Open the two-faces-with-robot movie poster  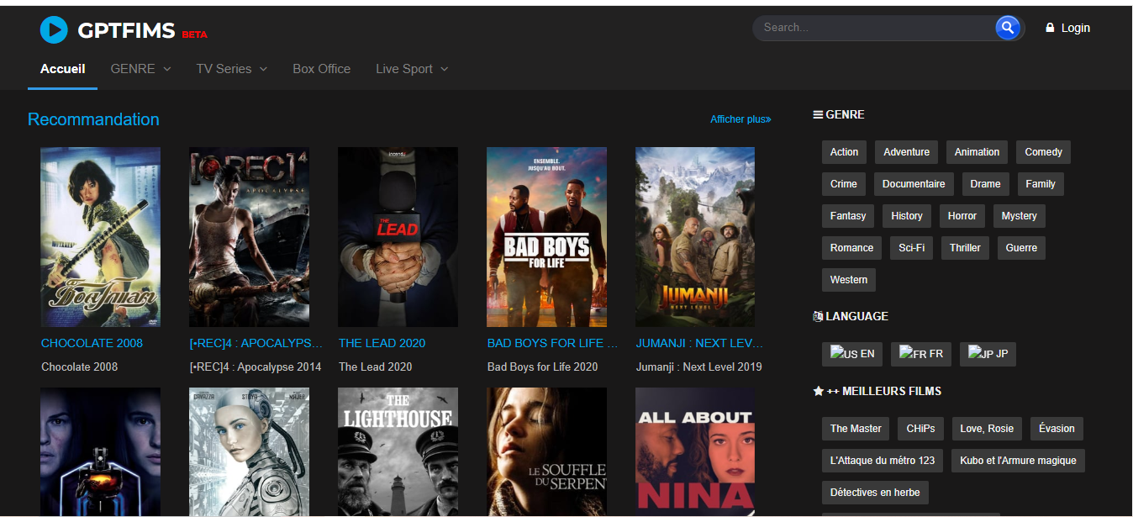point(101,451)
